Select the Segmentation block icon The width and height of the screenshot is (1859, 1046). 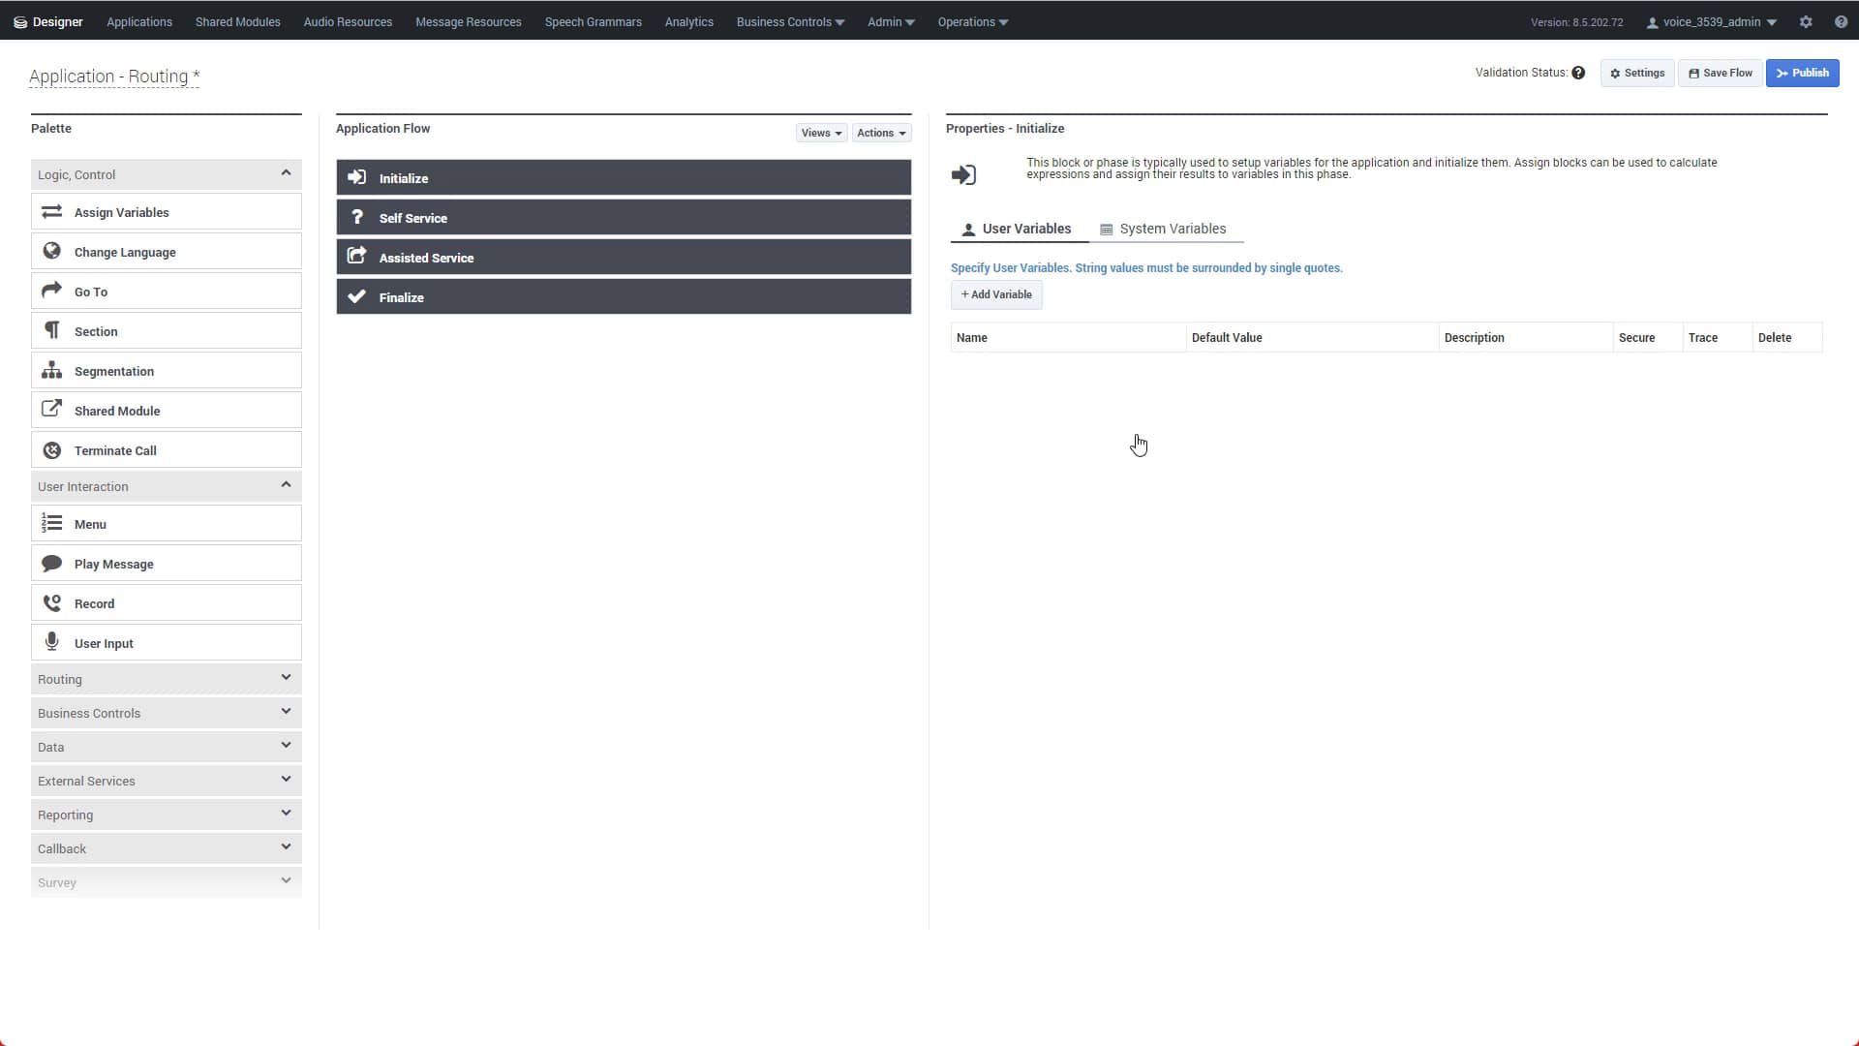point(52,370)
